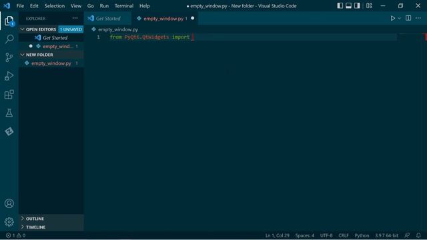Open Explorer Views and More Actions ellipsis
Image resolution: width=427 pixels, height=240 pixels.
(x=75, y=18)
